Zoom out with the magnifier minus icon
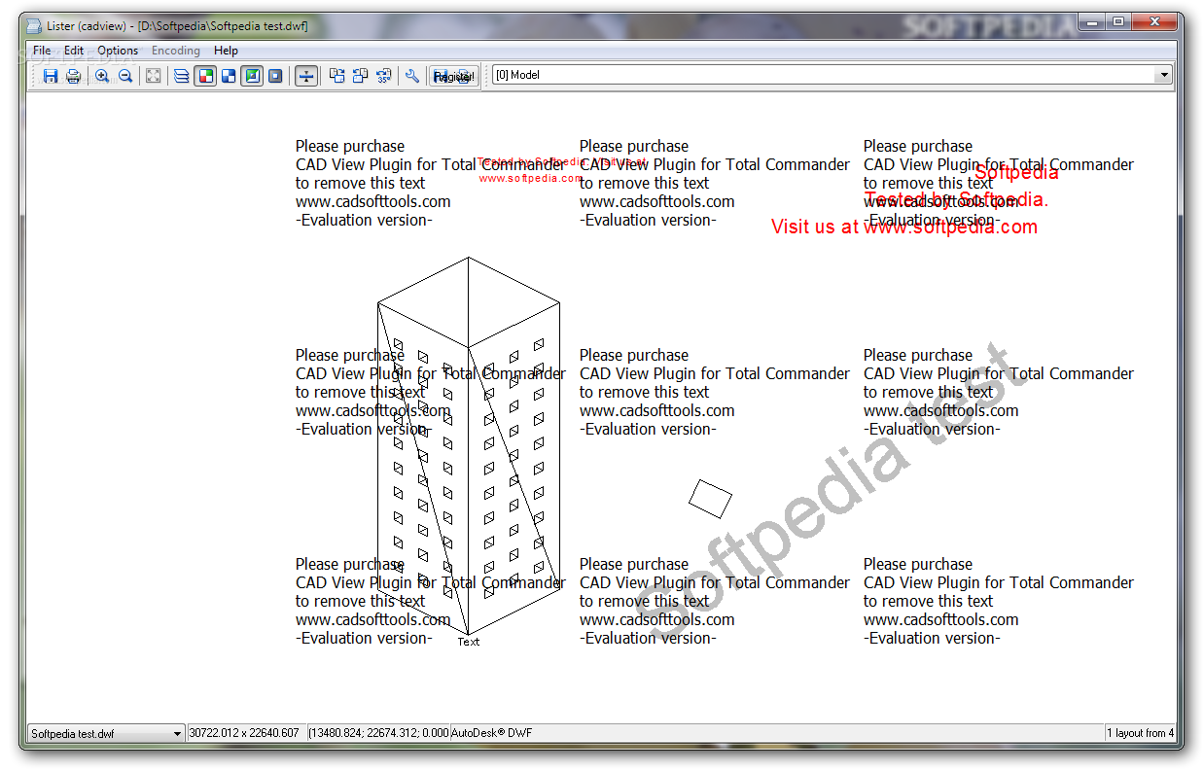This screenshot has width=1204, height=770. (125, 76)
